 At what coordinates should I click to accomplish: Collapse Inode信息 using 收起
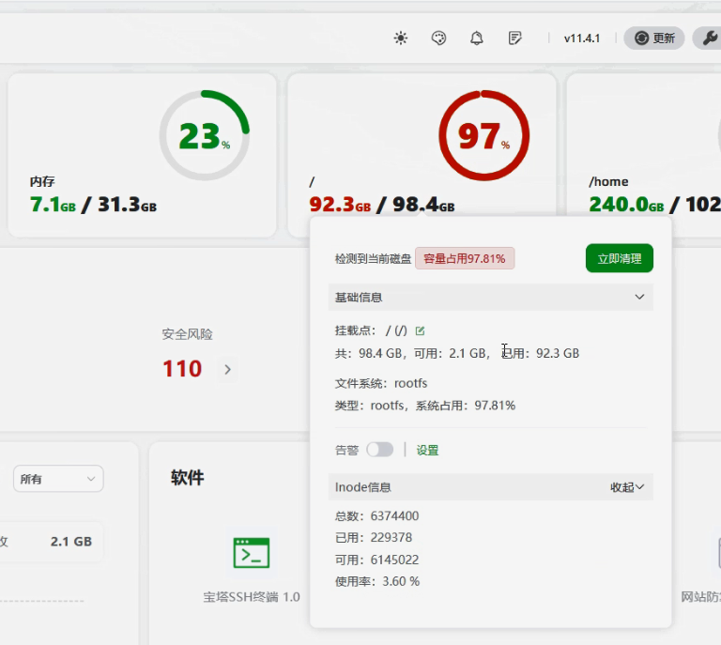(x=627, y=487)
